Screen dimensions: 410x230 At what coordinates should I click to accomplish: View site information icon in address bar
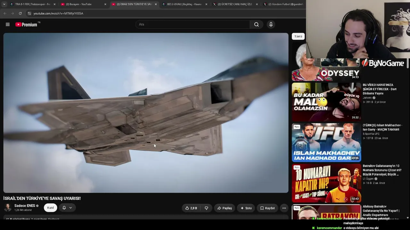[29, 13]
